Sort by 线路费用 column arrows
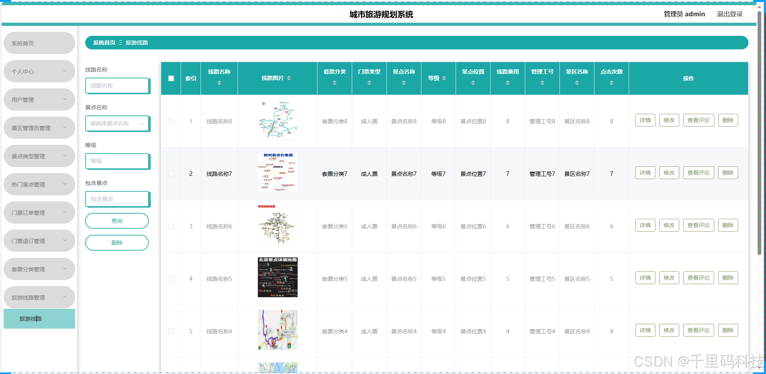 coord(508,83)
